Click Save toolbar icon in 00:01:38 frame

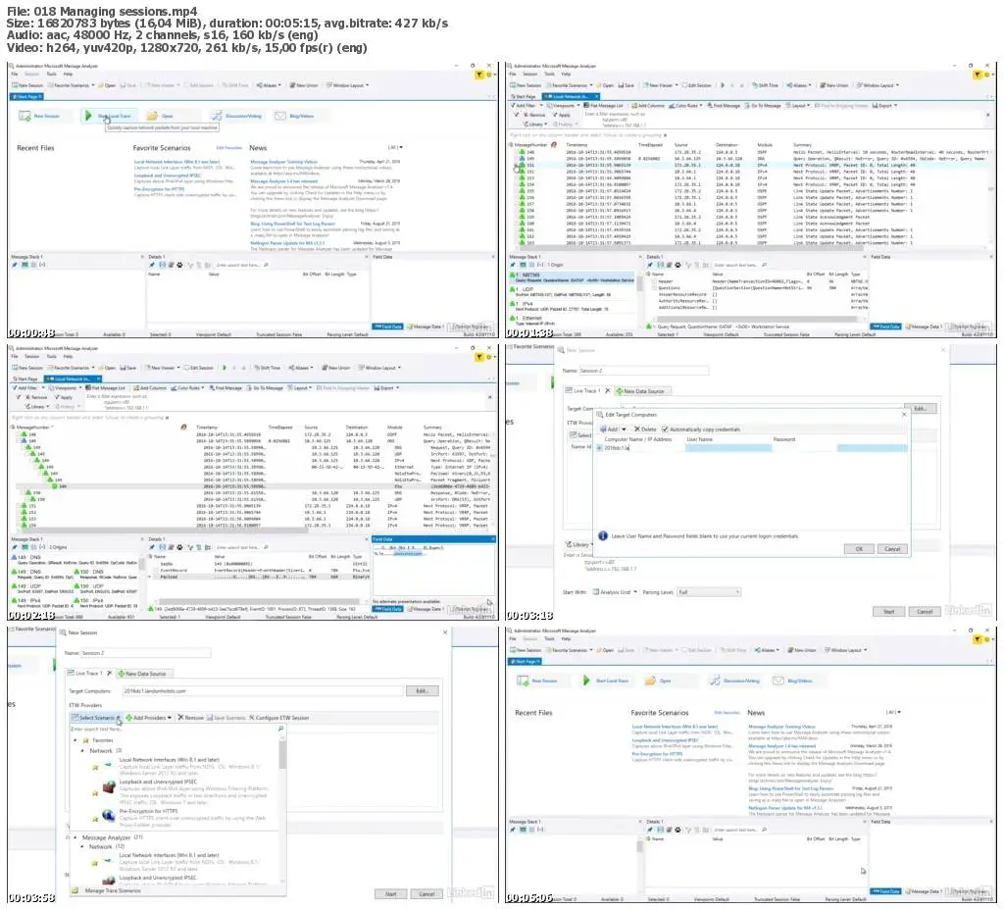621,85
